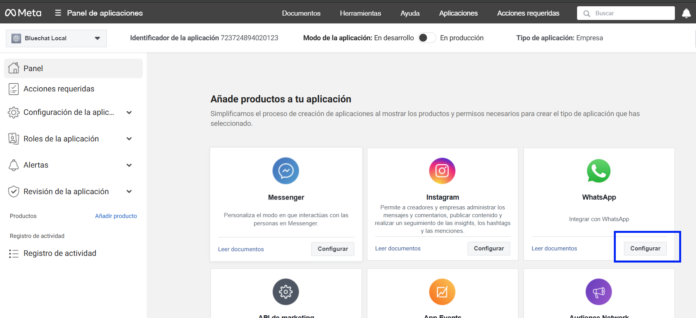Open the Bluechat Local app selector dropdown
Screen dimensions: 696x318
[56, 38]
